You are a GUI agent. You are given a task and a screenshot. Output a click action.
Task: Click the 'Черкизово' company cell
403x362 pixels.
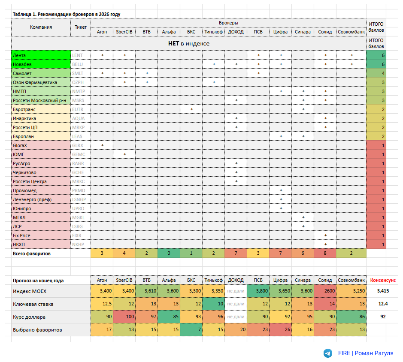[41, 172]
